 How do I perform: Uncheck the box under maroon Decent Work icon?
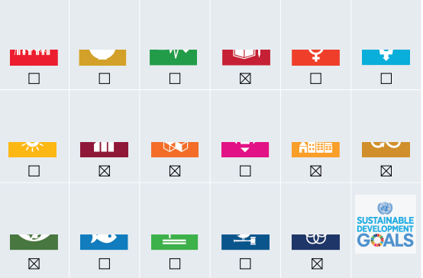[x=105, y=171]
